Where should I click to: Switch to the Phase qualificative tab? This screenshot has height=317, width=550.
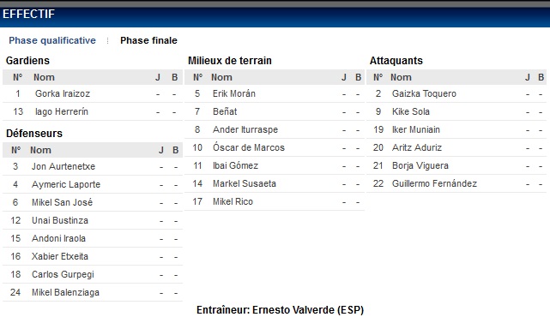pos(52,40)
